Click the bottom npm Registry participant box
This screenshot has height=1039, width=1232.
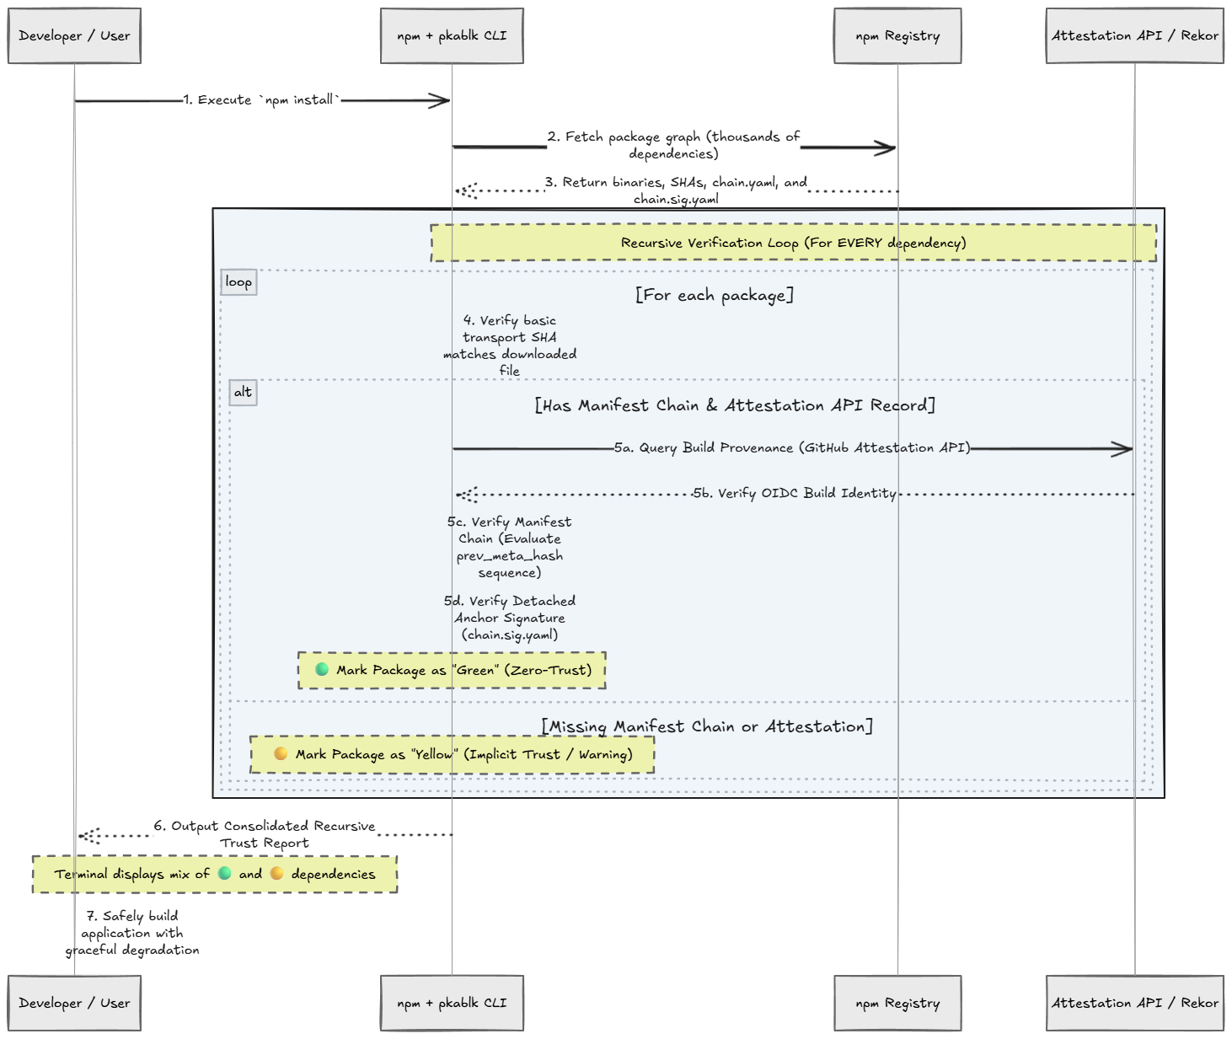click(x=897, y=1003)
